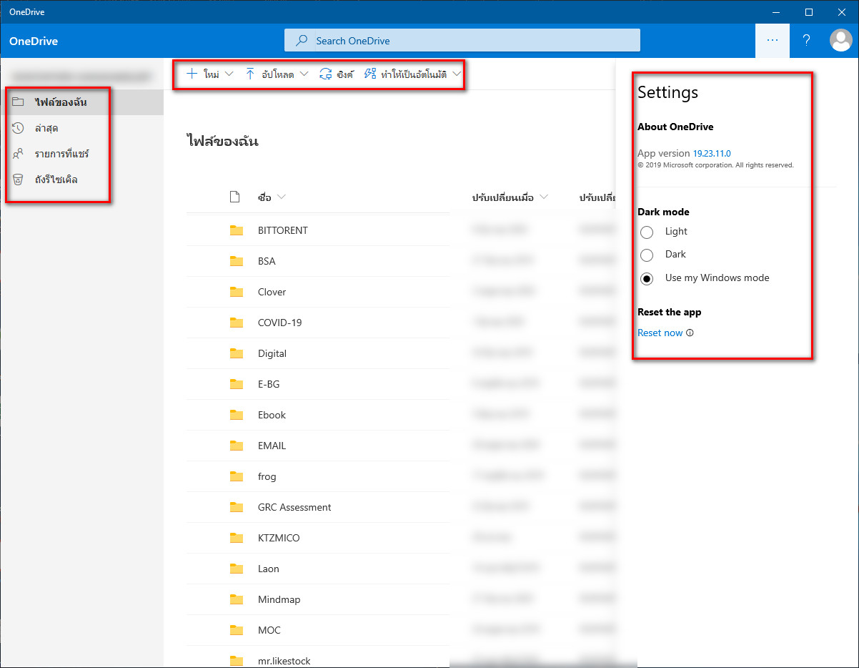Click the BSA folder icon
The height and width of the screenshot is (668, 859).
pos(237,261)
